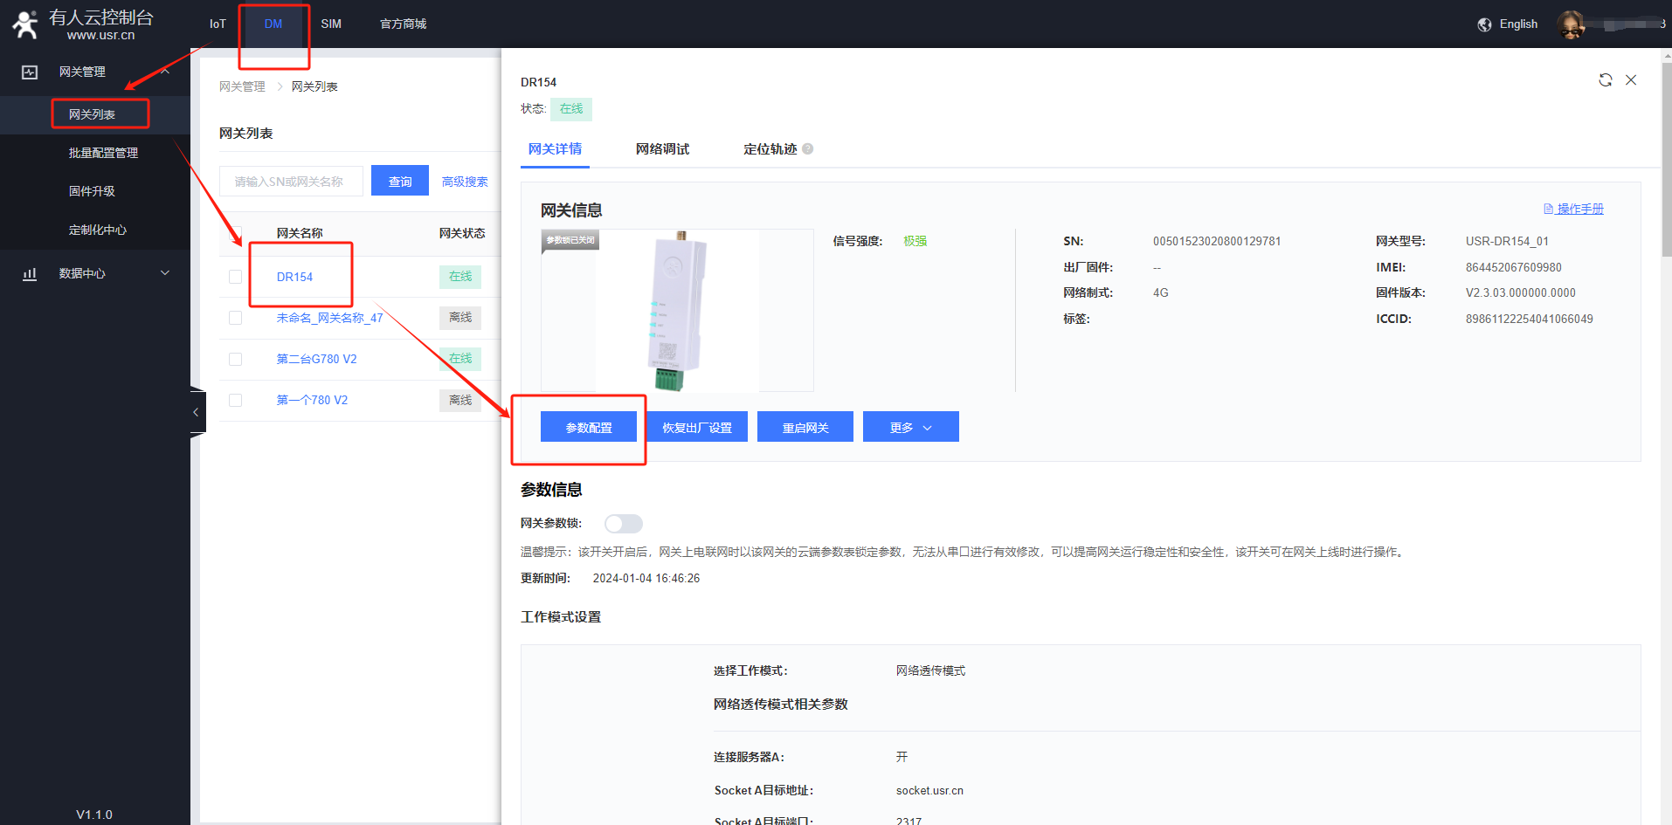Click the help icon beside 定位轨迹
This screenshot has height=825, width=1672.
tap(808, 149)
